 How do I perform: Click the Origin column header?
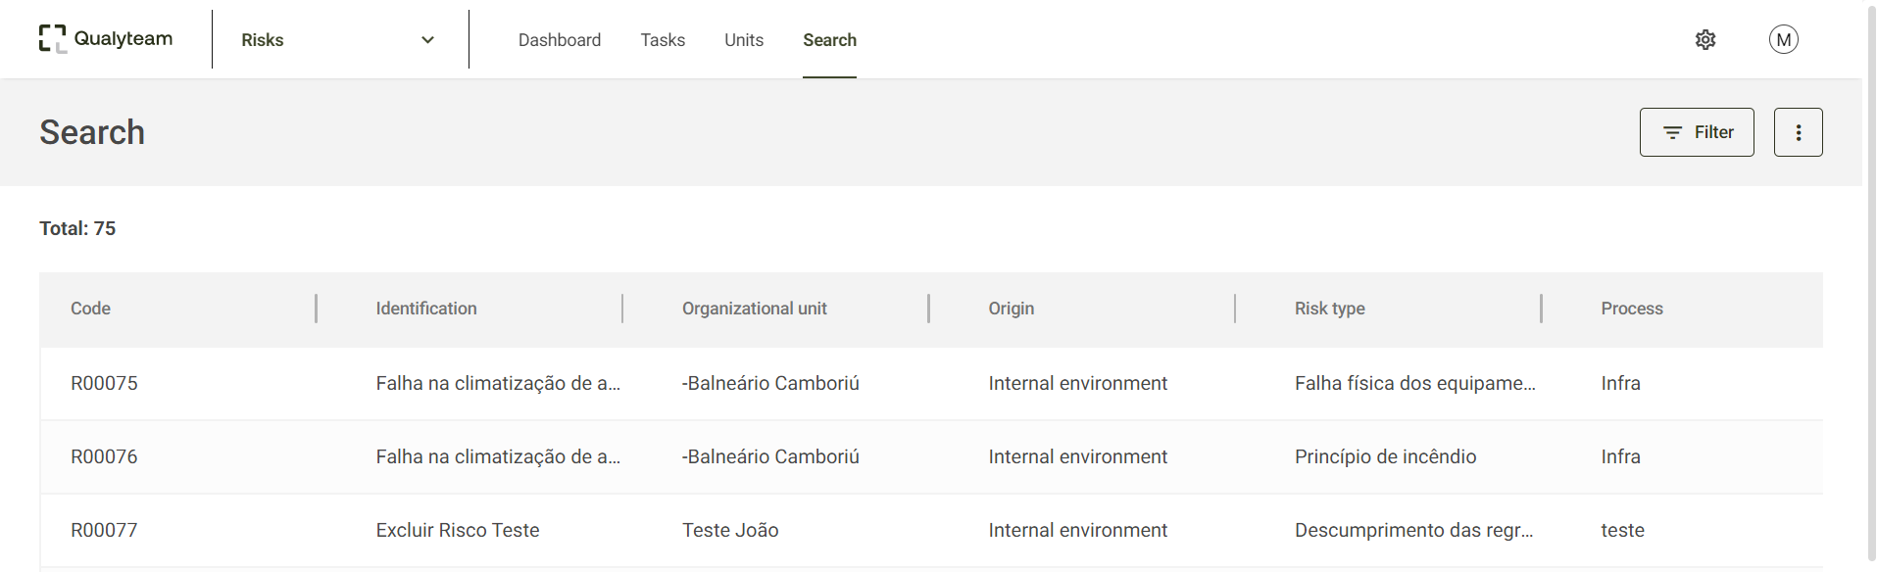point(1012,309)
